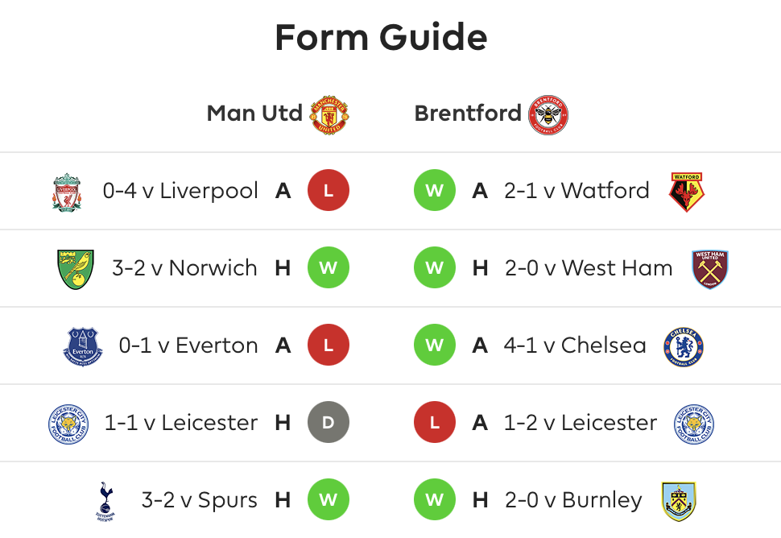Open the 4-1 v Chelsea result

575,346
